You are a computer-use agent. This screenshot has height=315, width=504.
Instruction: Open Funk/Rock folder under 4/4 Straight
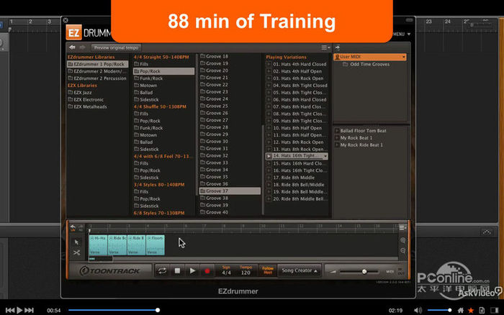pyautogui.click(x=148, y=78)
